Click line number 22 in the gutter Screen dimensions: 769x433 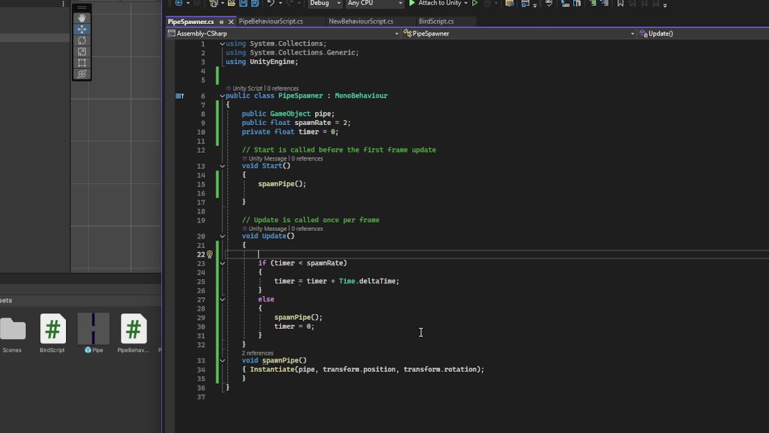[x=201, y=254]
